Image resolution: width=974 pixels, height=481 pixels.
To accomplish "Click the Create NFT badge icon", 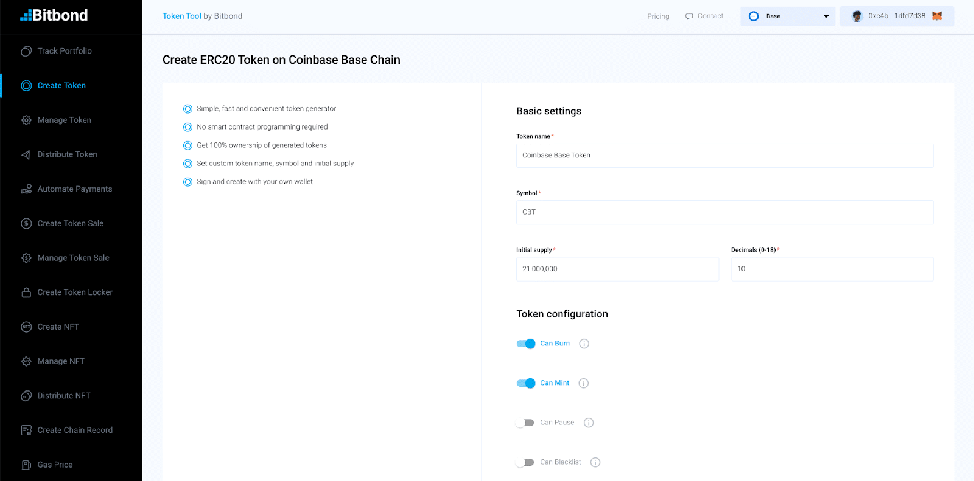I will tap(26, 327).
